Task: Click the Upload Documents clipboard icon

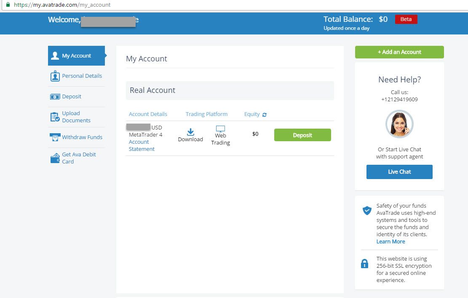Action: click(x=55, y=117)
